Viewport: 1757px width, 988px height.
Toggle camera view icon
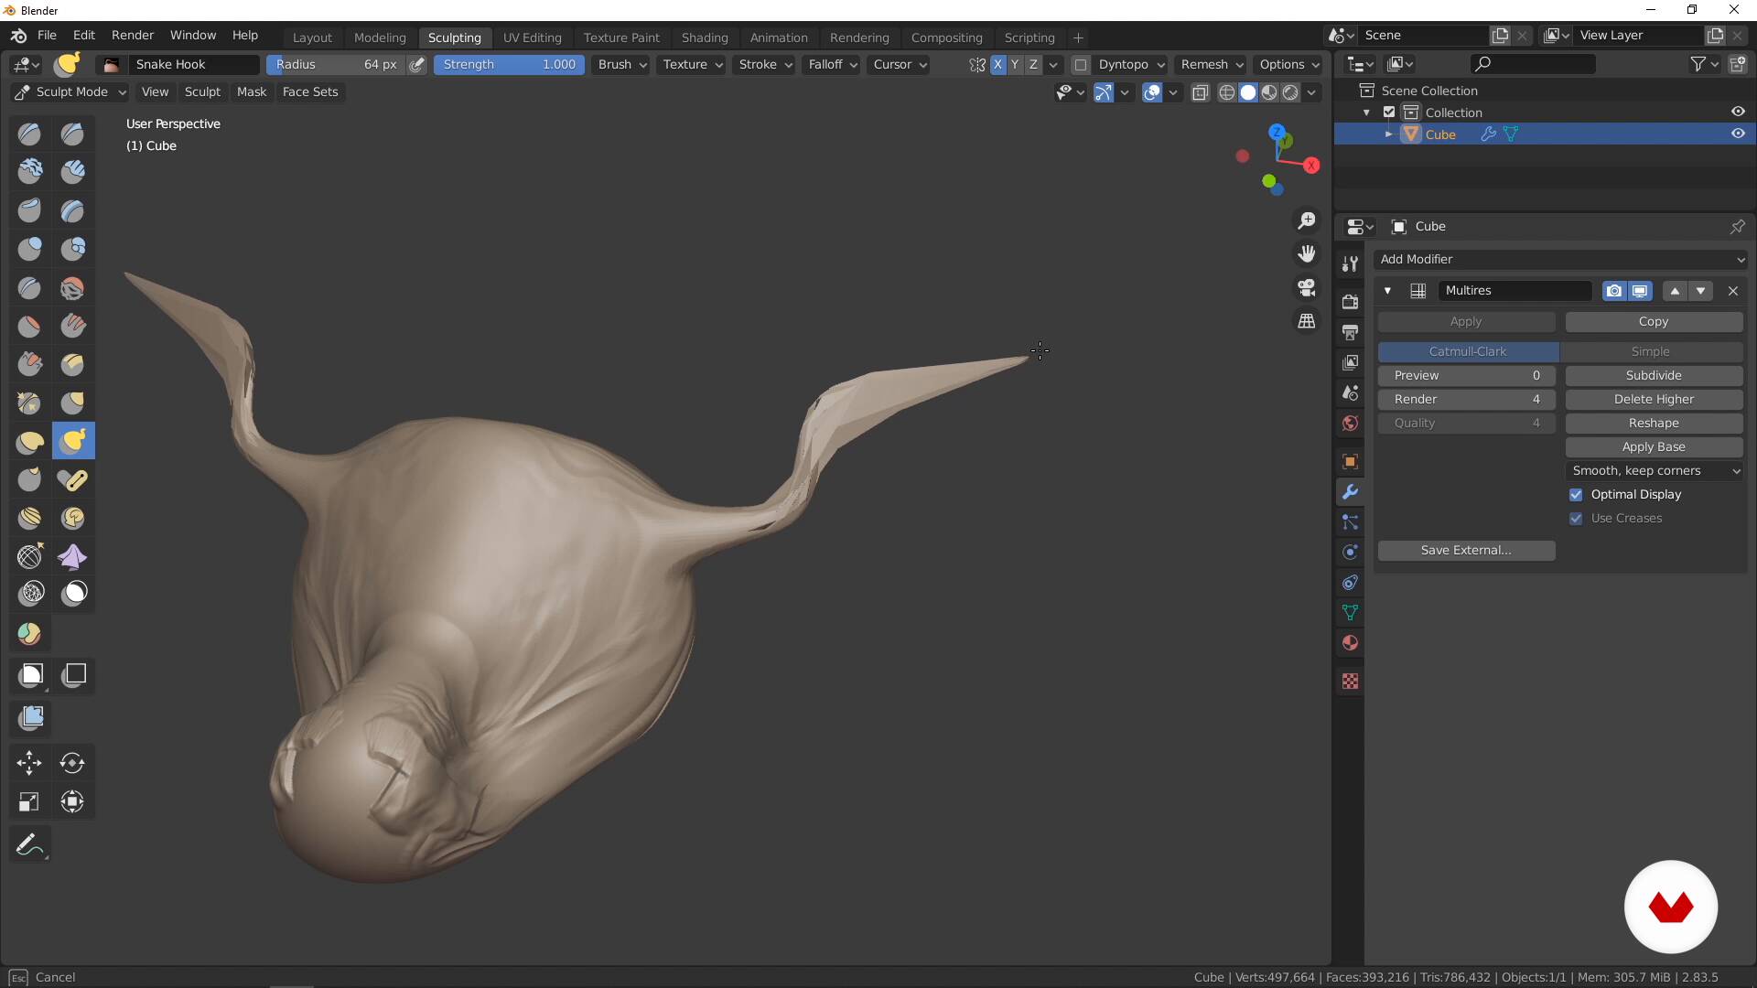[x=1307, y=287]
